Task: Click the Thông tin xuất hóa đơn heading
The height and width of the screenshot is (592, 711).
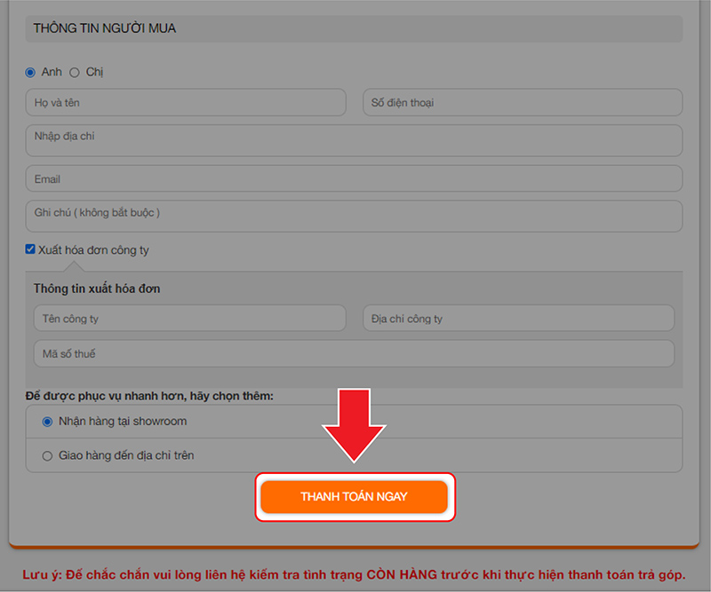Action: [x=97, y=288]
